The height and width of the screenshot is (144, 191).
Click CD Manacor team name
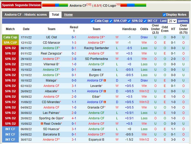(x=51, y=43)
